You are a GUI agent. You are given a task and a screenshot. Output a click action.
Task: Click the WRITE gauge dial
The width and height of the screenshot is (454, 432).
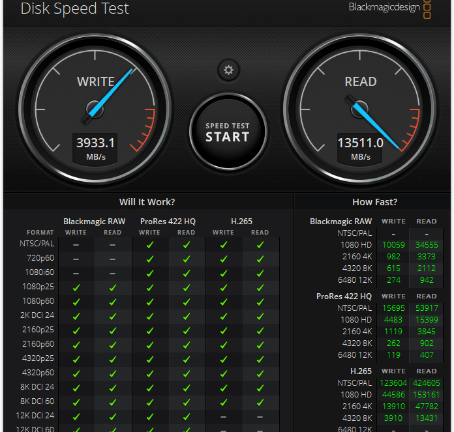(x=95, y=109)
